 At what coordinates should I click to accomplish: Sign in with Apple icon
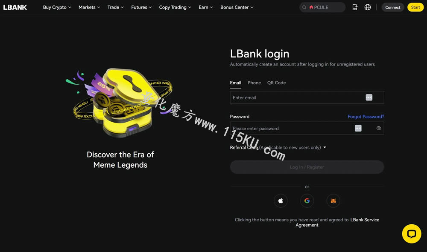(281, 201)
